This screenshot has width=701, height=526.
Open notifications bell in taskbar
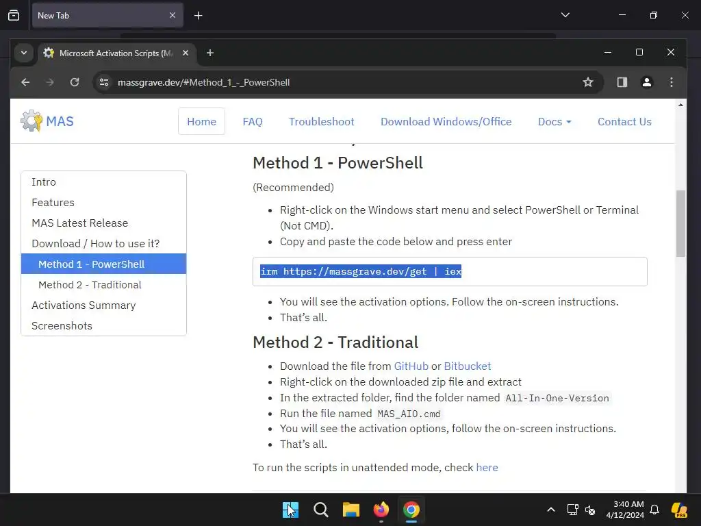pos(654,510)
